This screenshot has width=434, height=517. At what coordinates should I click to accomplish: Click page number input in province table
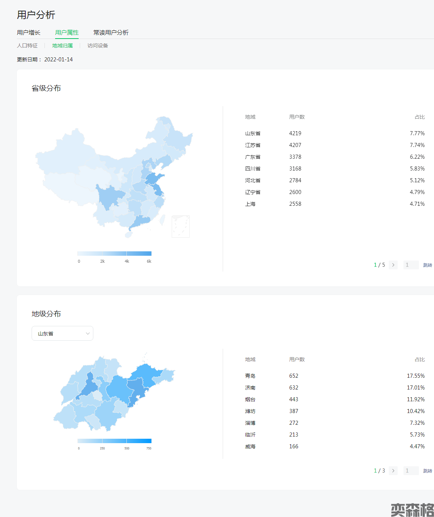411,265
